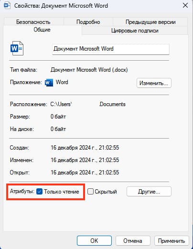193x249 pixels.
Task: Click the large Word document file icon
Action: pyautogui.click(x=17, y=48)
